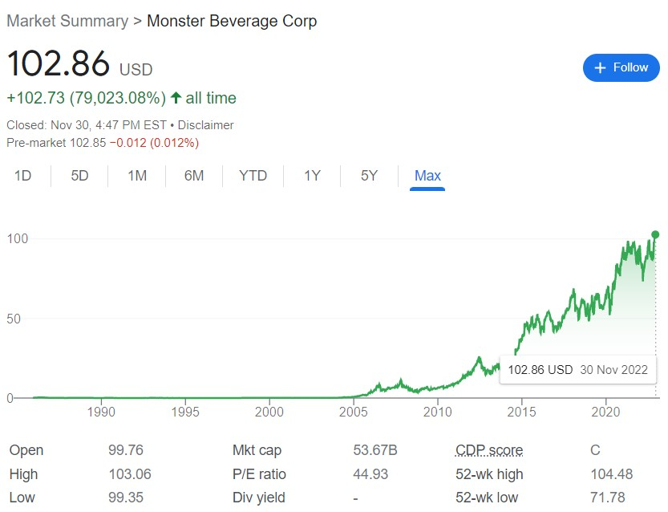Open the Market Summary link
The height and width of the screenshot is (512, 668).
67,21
